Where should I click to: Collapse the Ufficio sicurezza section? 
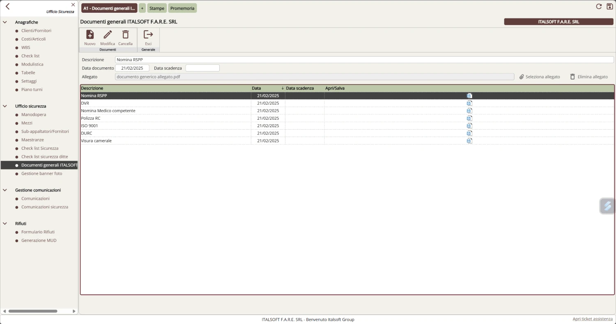tap(5, 106)
